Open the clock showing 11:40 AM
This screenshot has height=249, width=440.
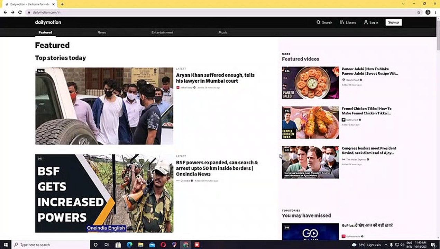click(422, 245)
